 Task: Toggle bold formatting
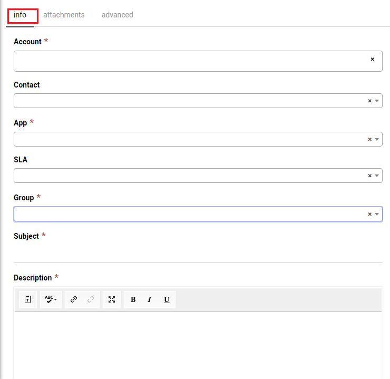click(133, 299)
